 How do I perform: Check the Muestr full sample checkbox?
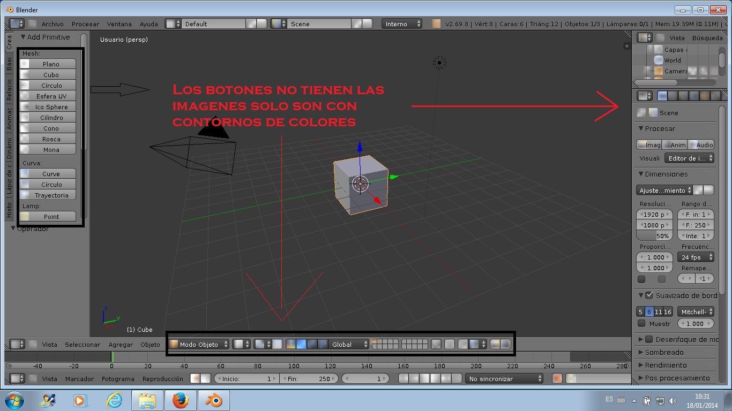coord(641,323)
